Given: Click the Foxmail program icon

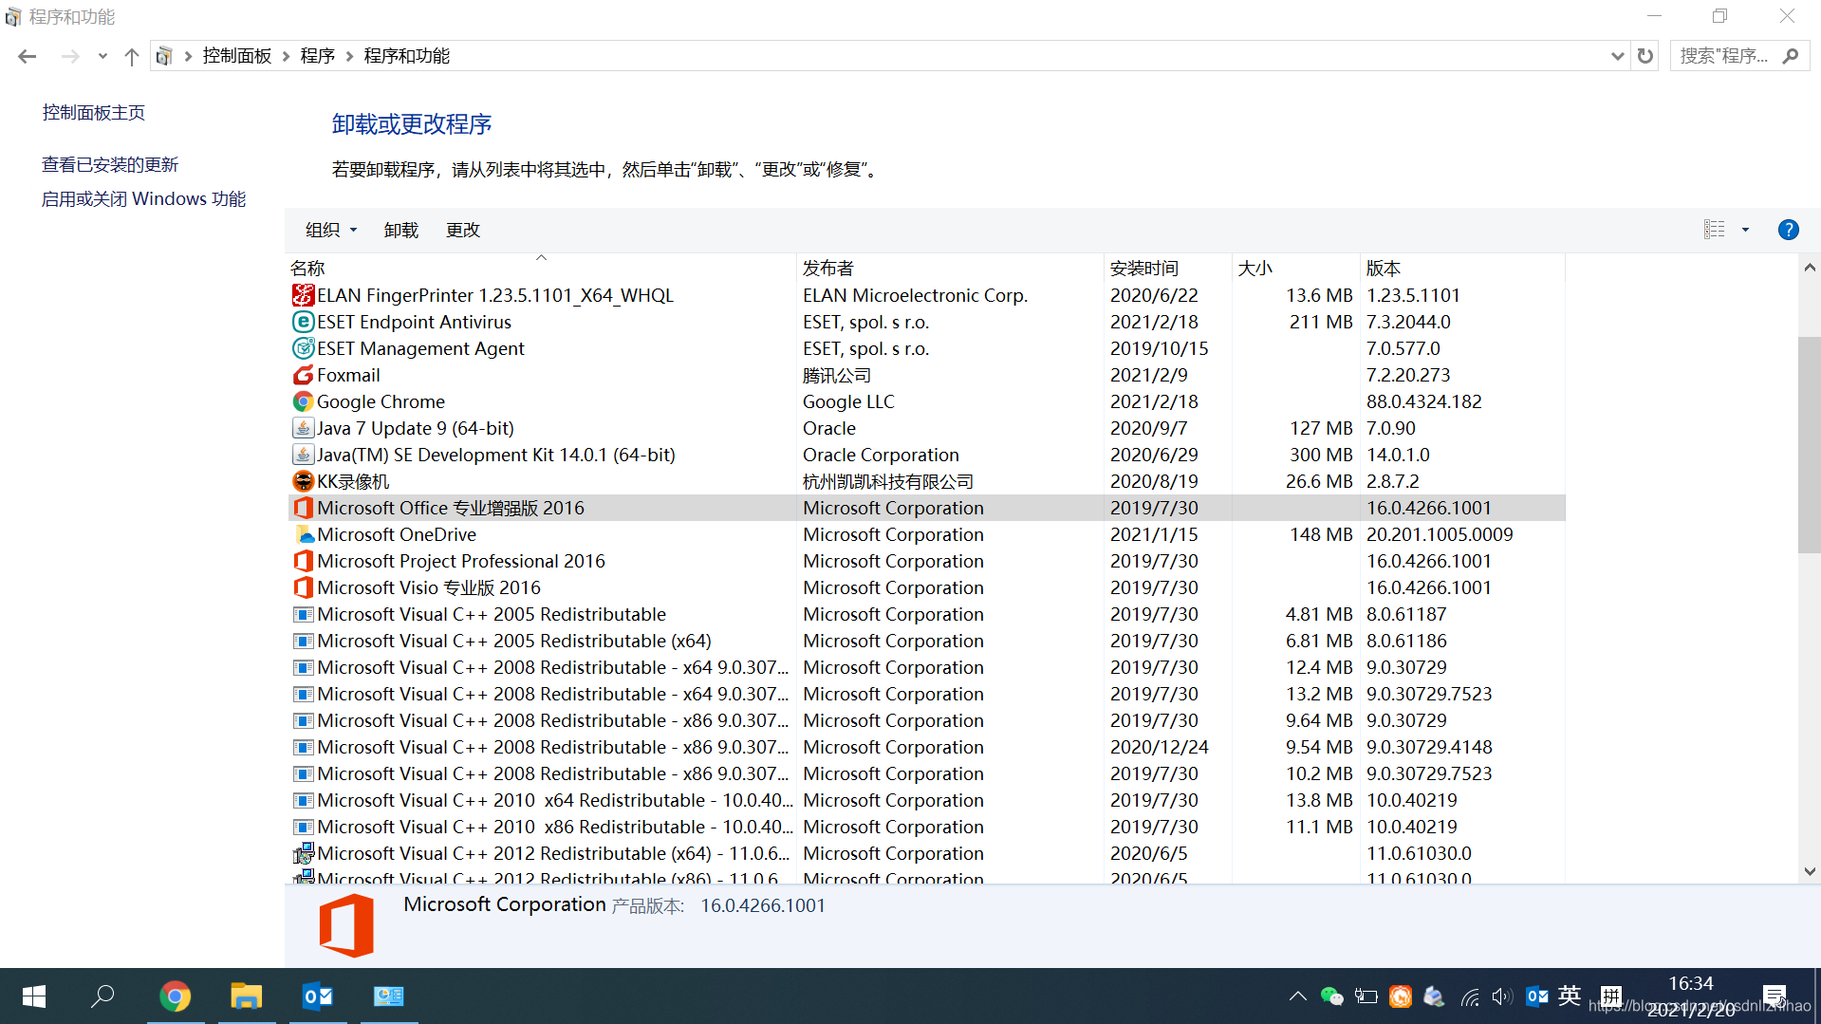Looking at the screenshot, I should tap(303, 375).
